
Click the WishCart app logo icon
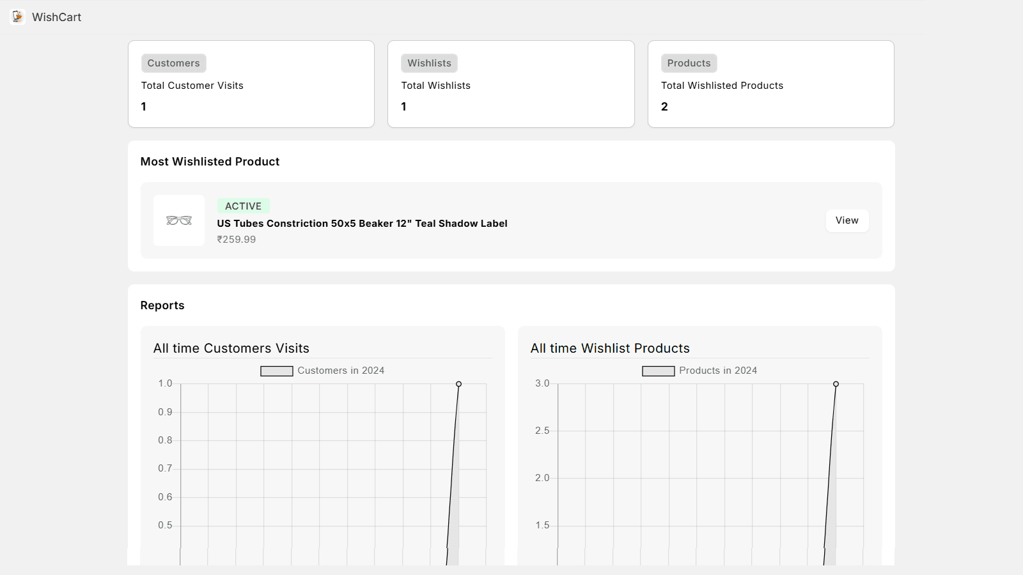pos(18,17)
